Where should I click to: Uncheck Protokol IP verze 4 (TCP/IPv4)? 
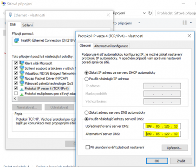pyautogui.click(x=16, y=88)
